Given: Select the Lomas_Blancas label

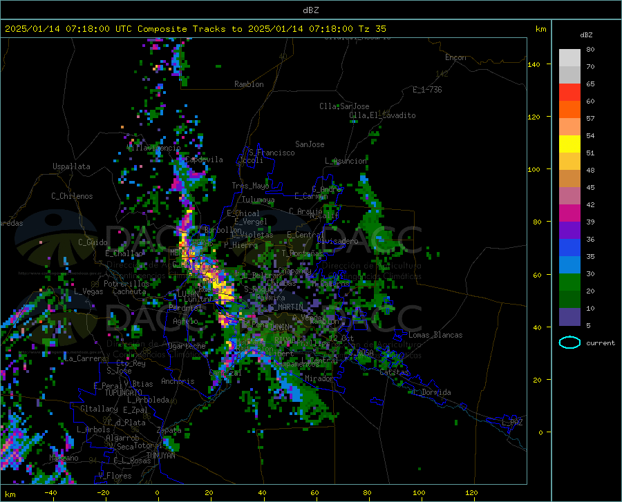Looking at the screenshot, I should pyautogui.click(x=435, y=335).
